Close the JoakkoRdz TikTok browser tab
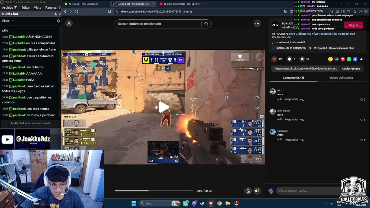The width and height of the screenshot is (370, 208). (153, 4)
